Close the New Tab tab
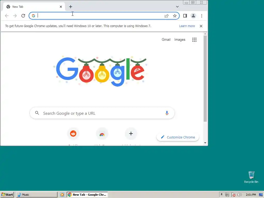The width and height of the screenshot is (264, 198). (61, 7)
